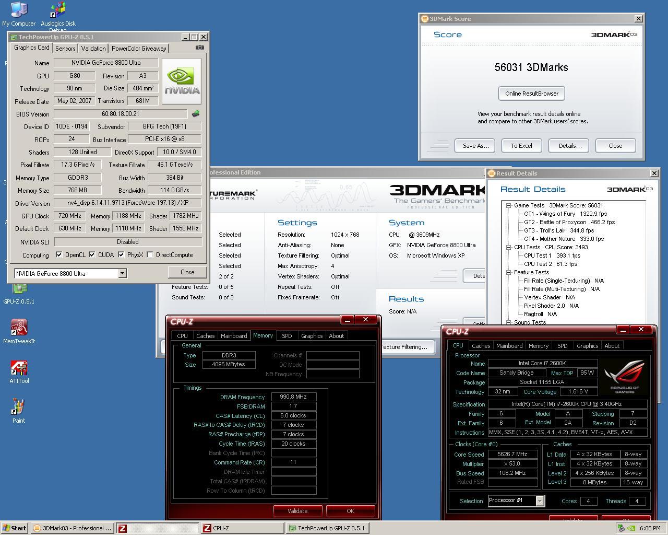
Task: Click the 56031 3DMarks score text
Action: coord(531,67)
